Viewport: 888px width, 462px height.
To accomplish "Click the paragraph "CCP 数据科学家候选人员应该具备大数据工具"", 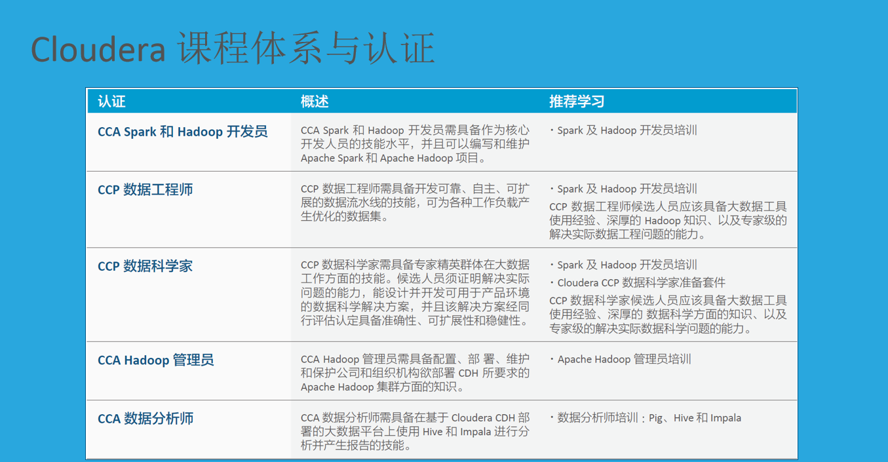I will pyautogui.click(x=668, y=315).
